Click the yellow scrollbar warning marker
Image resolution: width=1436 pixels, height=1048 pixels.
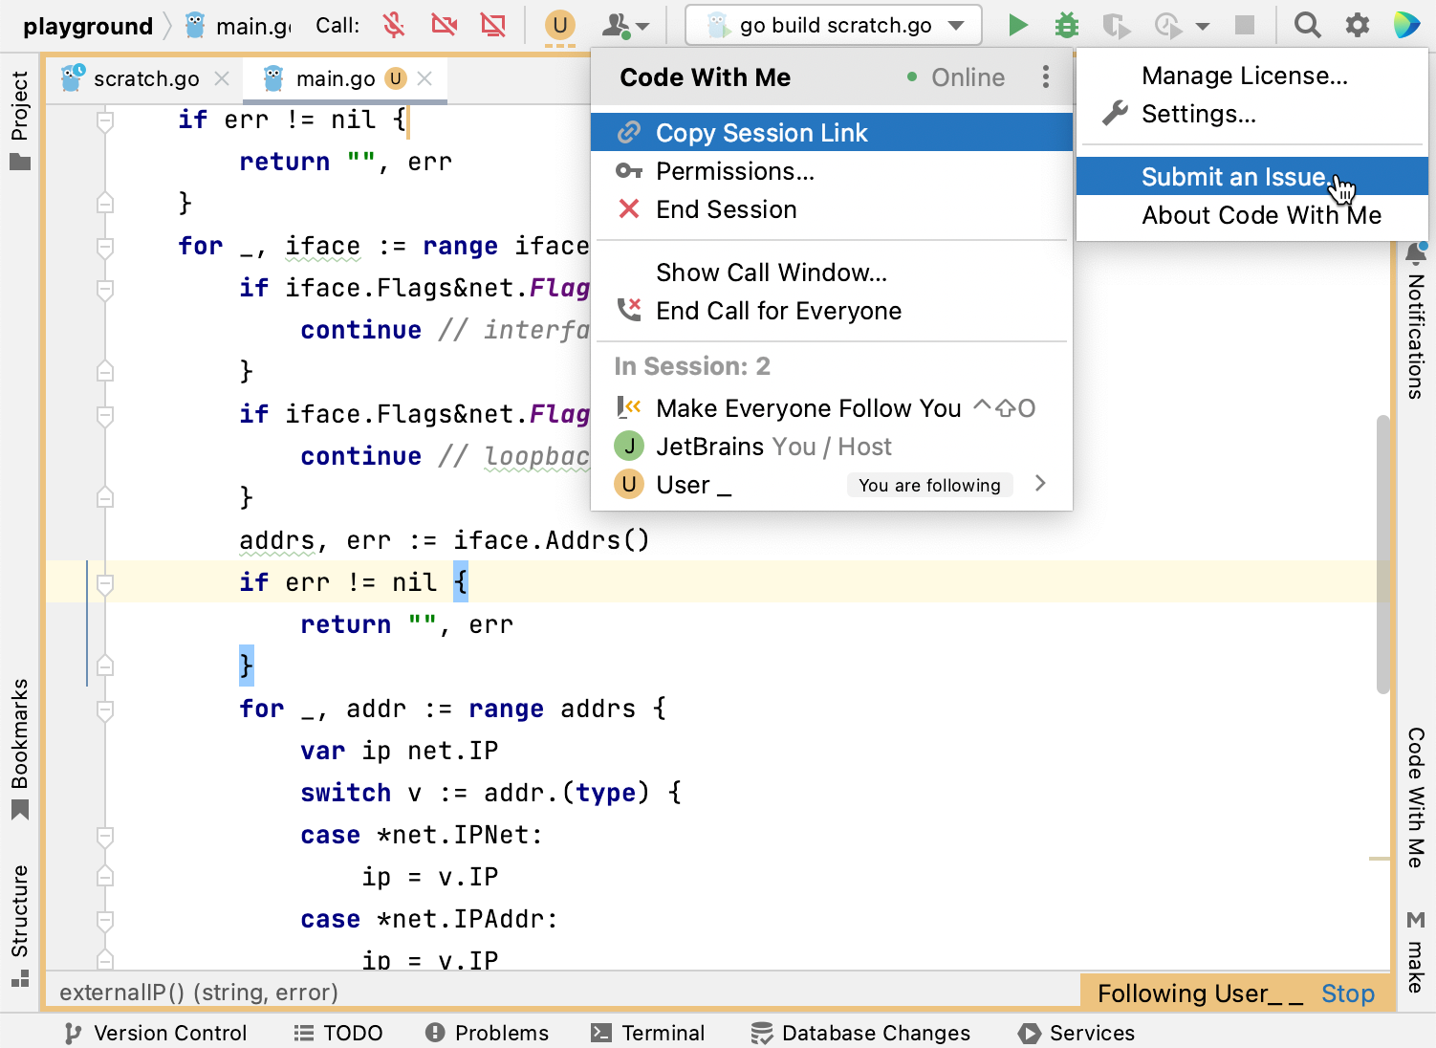pyautogui.click(x=1380, y=859)
